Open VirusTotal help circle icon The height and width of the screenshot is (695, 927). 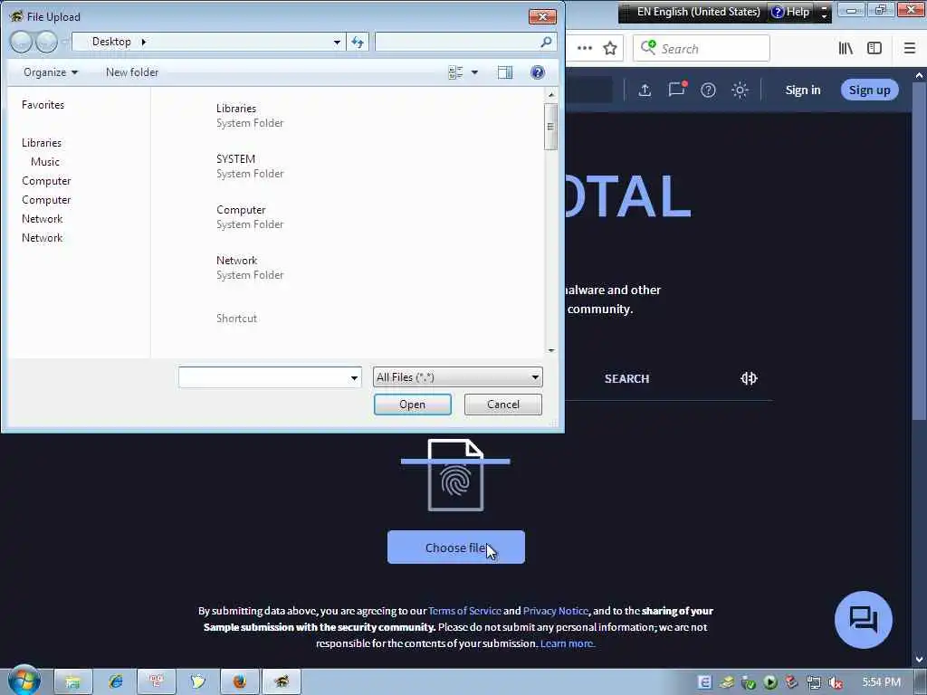pyautogui.click(x=708, y=90)
